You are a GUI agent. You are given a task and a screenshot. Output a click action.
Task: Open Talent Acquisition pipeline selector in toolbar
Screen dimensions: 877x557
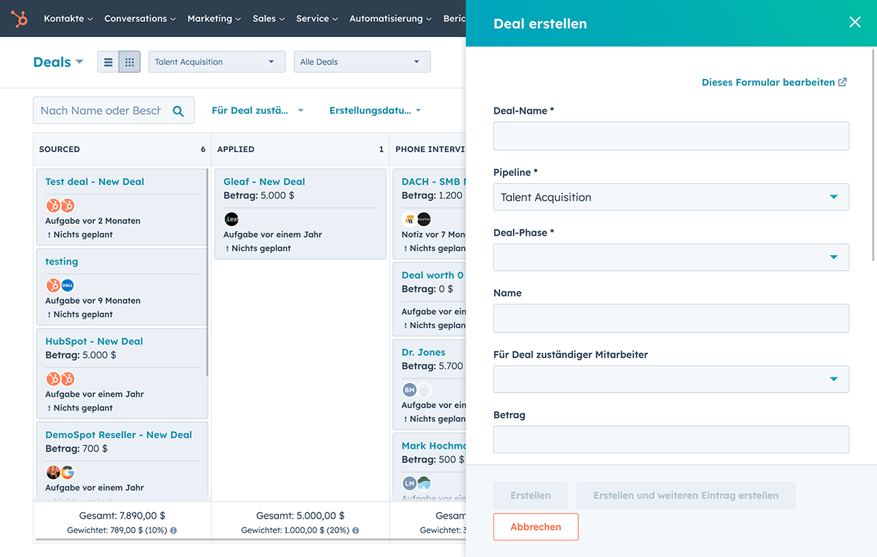(x=217, y=62)
